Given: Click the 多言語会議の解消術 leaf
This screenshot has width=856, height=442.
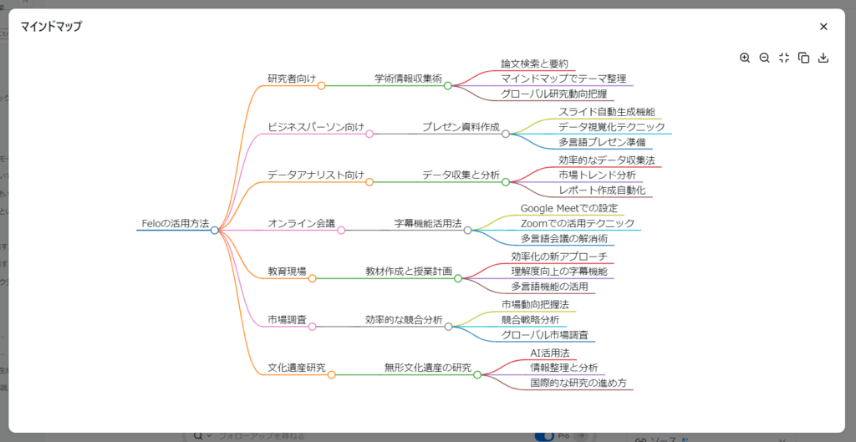Looking at the screenshot, I should pyautogui.click(x=564, y=238).
